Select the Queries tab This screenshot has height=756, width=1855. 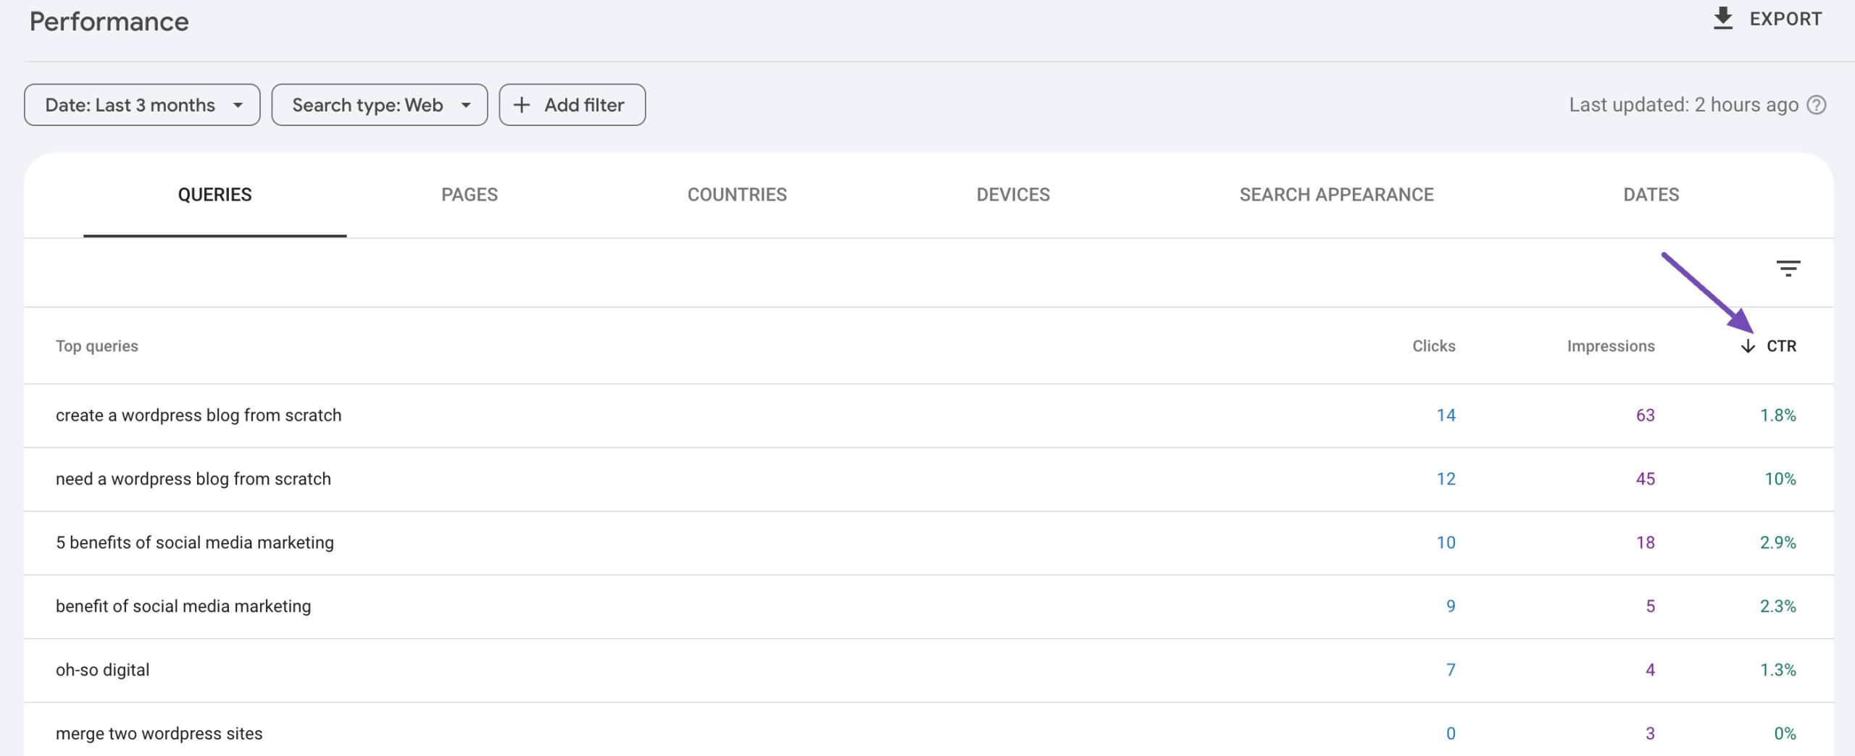(x=214, y=195)
